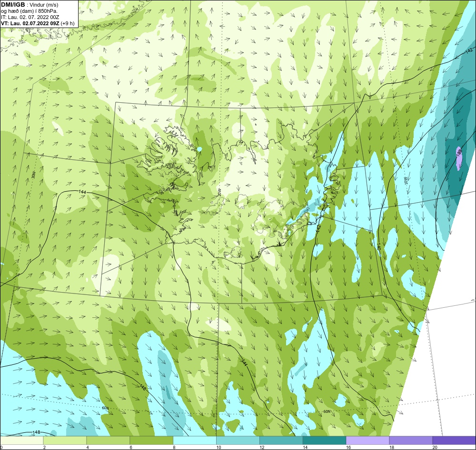Click the "142" contour label nearest the 138 blob

(x=469, y=51)
